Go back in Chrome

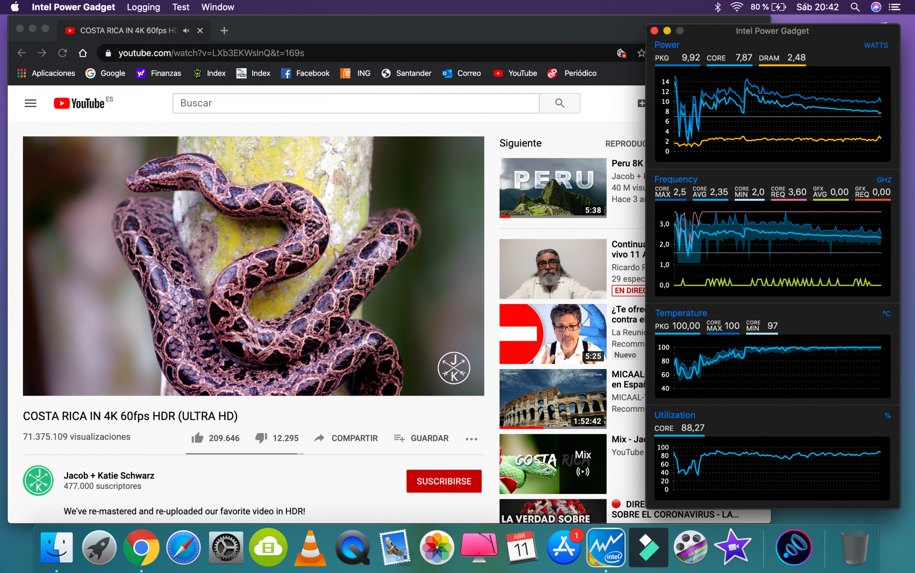point(22,53)
